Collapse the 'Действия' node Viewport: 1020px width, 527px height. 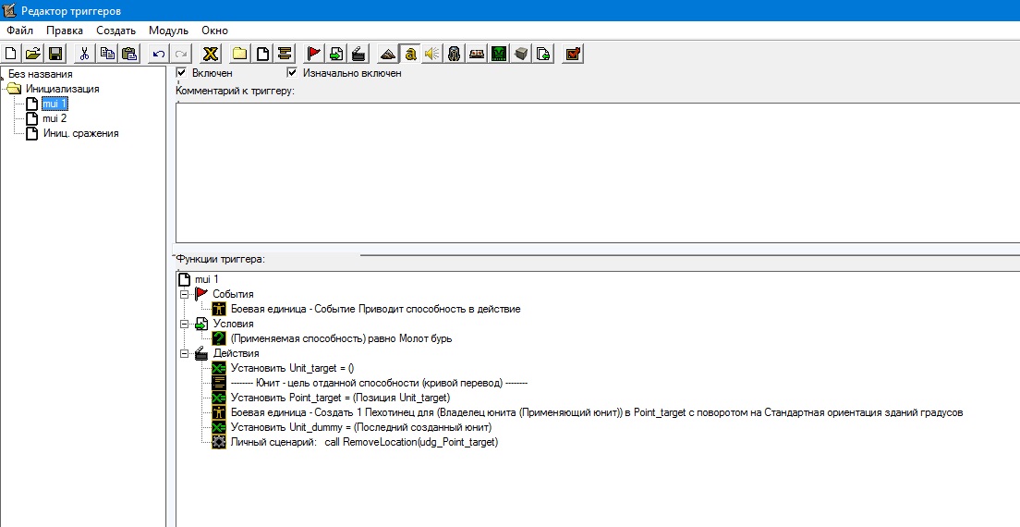184,353
